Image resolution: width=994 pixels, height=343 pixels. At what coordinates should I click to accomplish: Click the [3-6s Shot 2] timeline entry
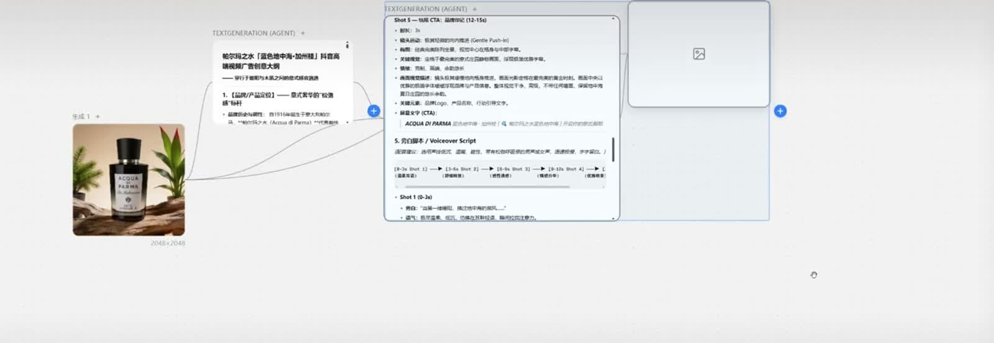462,168
